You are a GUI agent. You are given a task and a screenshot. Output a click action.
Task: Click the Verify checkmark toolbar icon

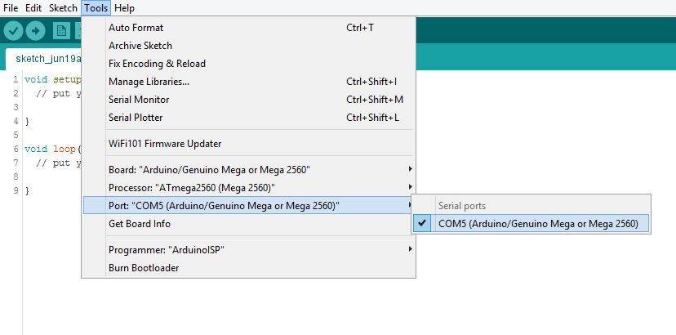pyautogui.click(x=13, y=31)
